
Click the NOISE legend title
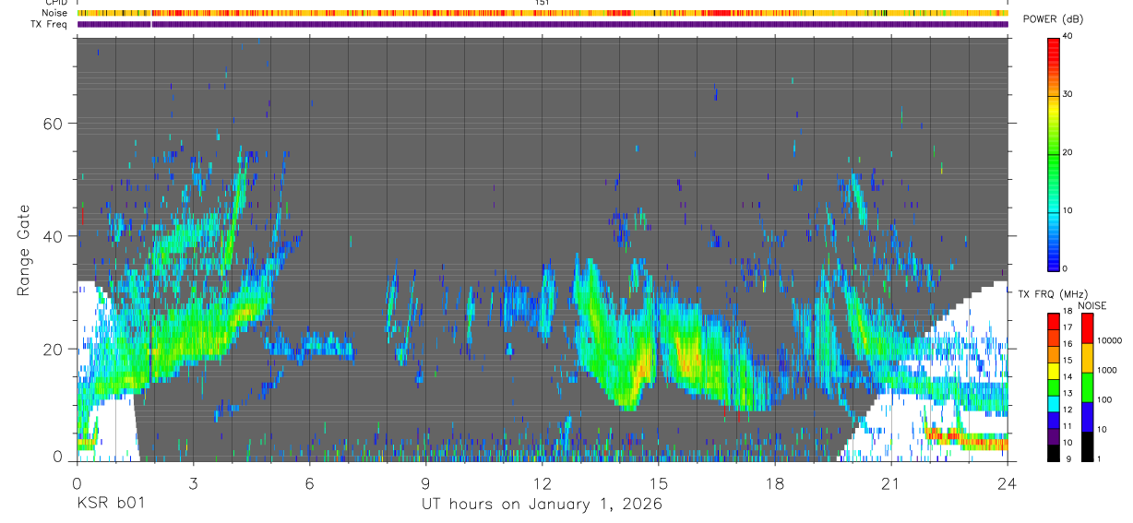coord(1092,305)
